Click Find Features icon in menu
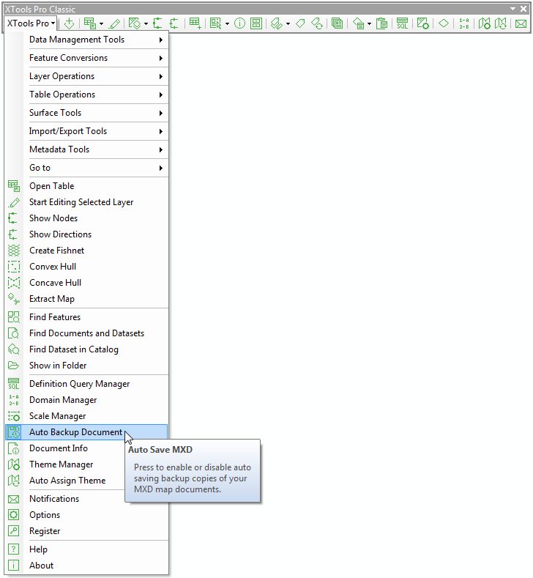This screenshot has width=533, height=578. click(x=14, y=317)
